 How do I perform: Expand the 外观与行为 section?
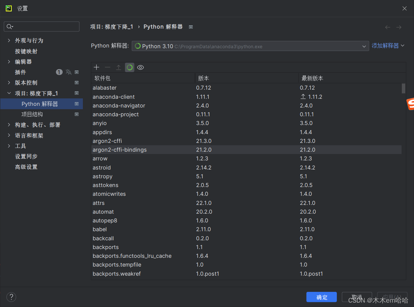[9, 40]
